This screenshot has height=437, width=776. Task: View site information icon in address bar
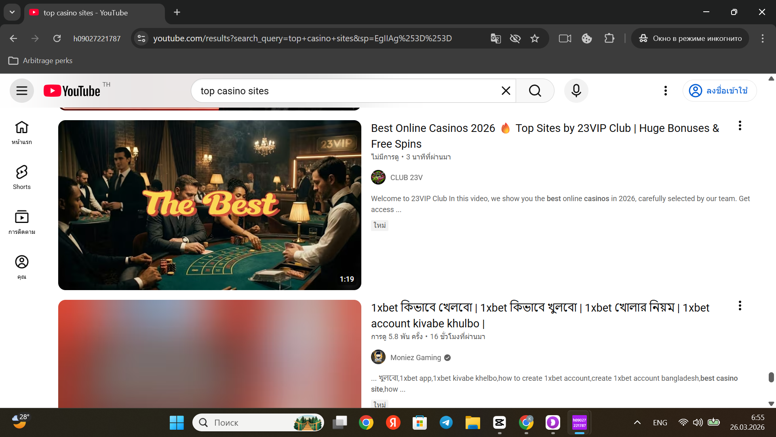pyautogui.click(x=141, y=38)
